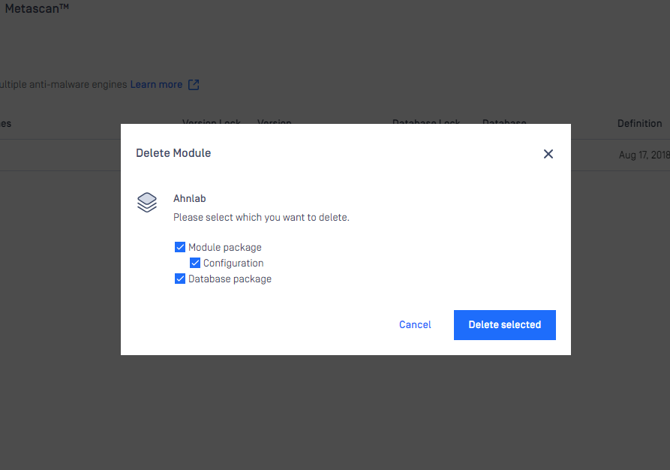Image resolution: width=670 pixels, height=470 pixels.
Task: Click the Ahnlab module layers icon
Action: coord(147,202)
